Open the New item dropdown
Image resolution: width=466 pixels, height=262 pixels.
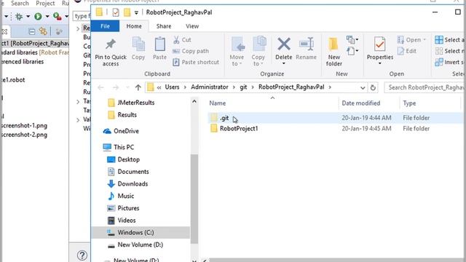click(x=352, y=39)
